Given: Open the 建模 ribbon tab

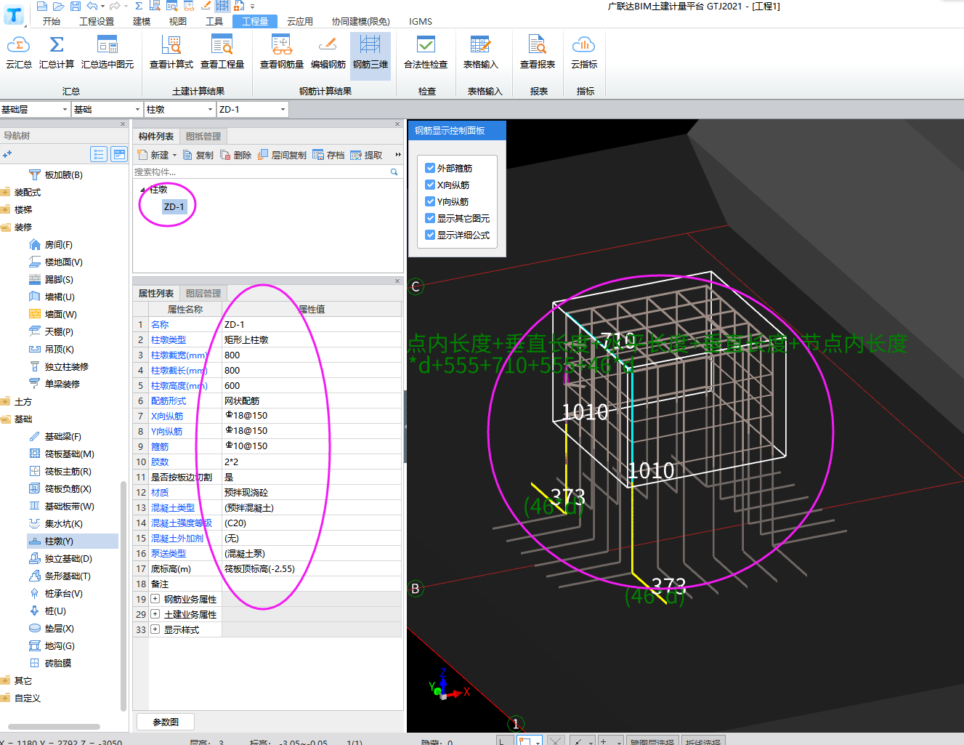Looking at the screenshot, I should click(142, 21).
